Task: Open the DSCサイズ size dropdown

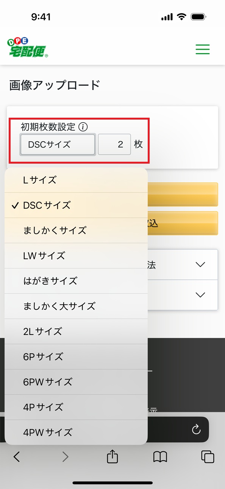Action: click(58, 144)
